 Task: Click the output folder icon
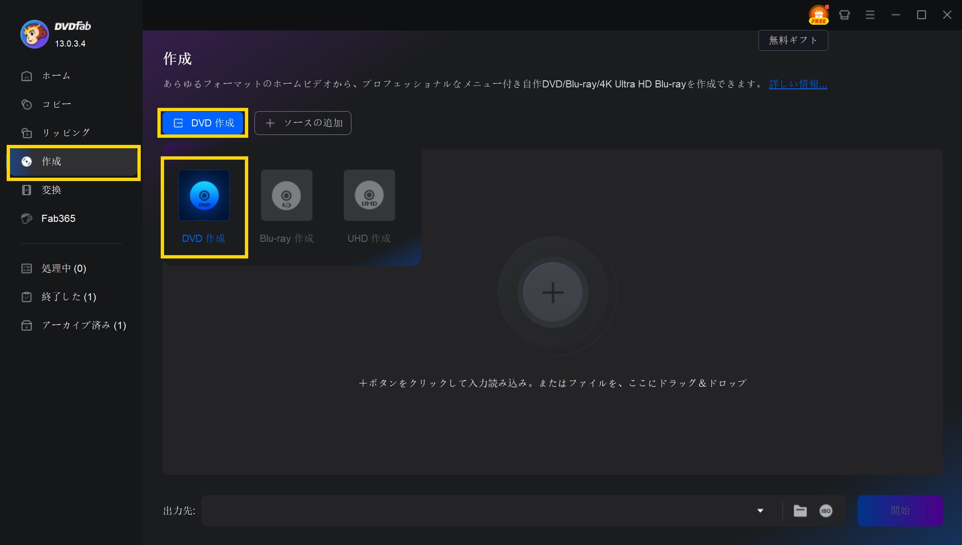point(800,511)
